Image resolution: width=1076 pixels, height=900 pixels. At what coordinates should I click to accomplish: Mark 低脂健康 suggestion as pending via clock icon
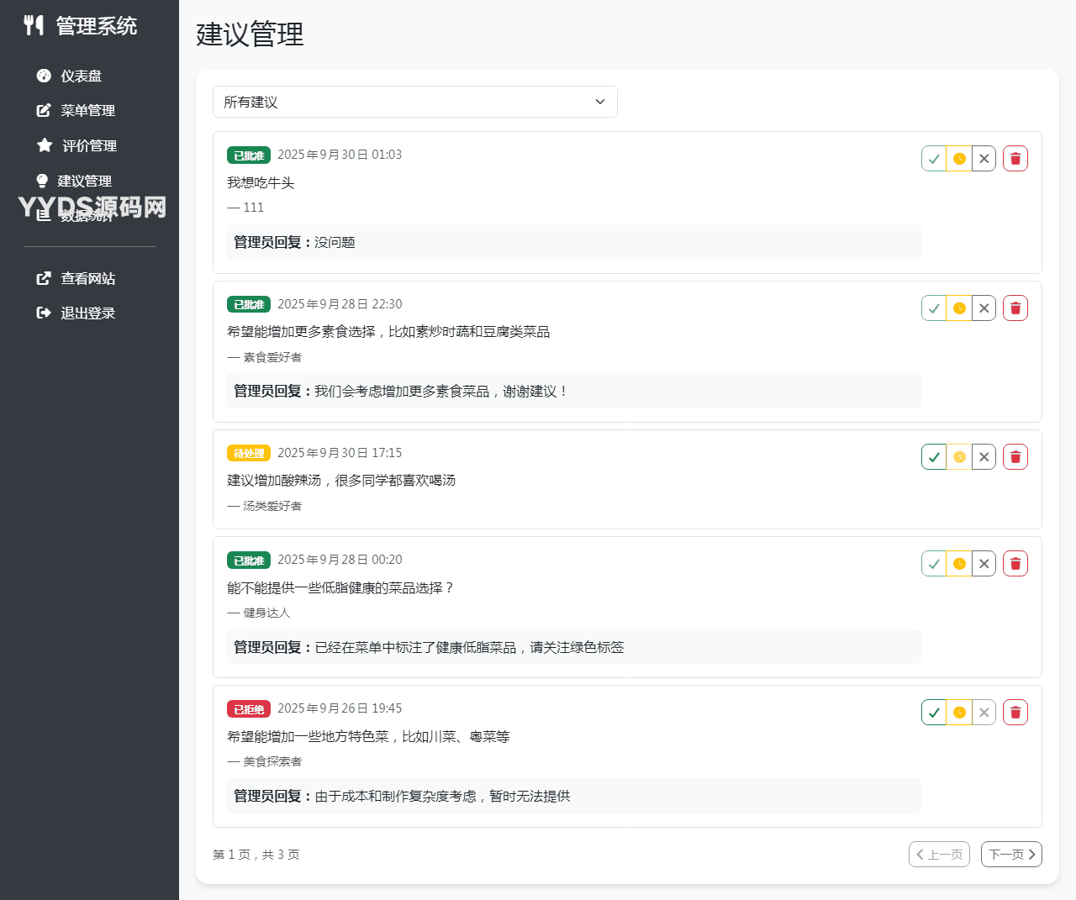pyautogui.click(x=958, y=563)
